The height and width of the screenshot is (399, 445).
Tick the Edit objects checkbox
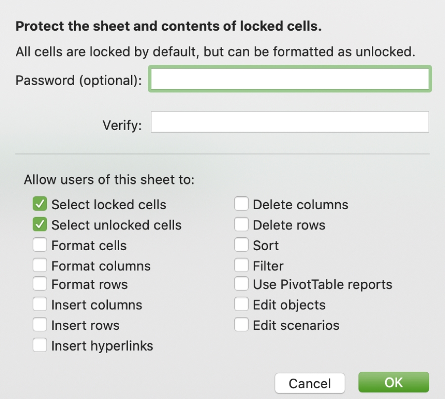pyautogui.click(x=241, y=304)
